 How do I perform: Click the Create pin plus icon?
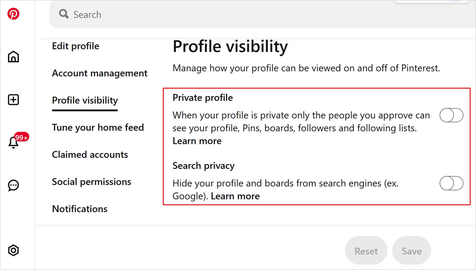point(13,99)
